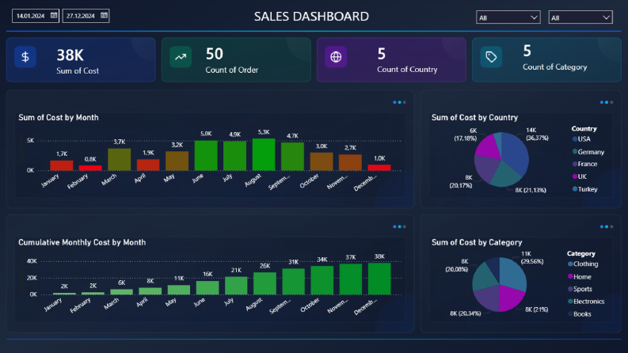Image resolution: width=628 pixels, height=353 pixels.
Task: Click the November bar labeled 2,7K
Action: [x=351, y=162]
